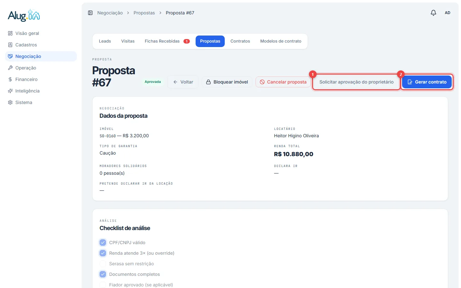Click the Operação wrench icon
Image resolution: width=461 pixels, height=288 pixels.
(10, 68)
